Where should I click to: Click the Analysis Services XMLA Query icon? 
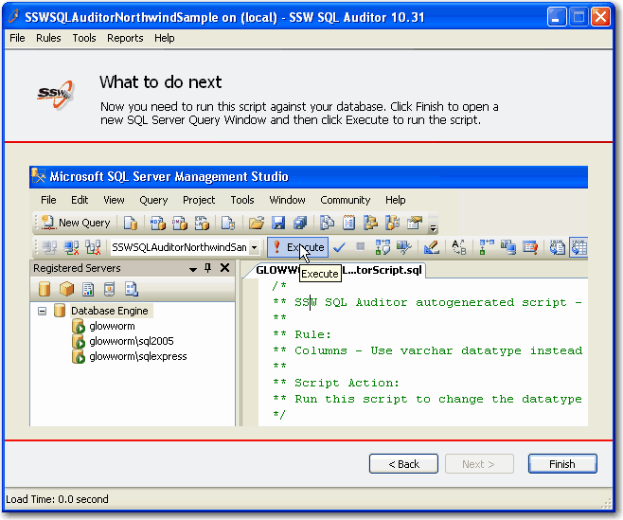click(202, 223)
